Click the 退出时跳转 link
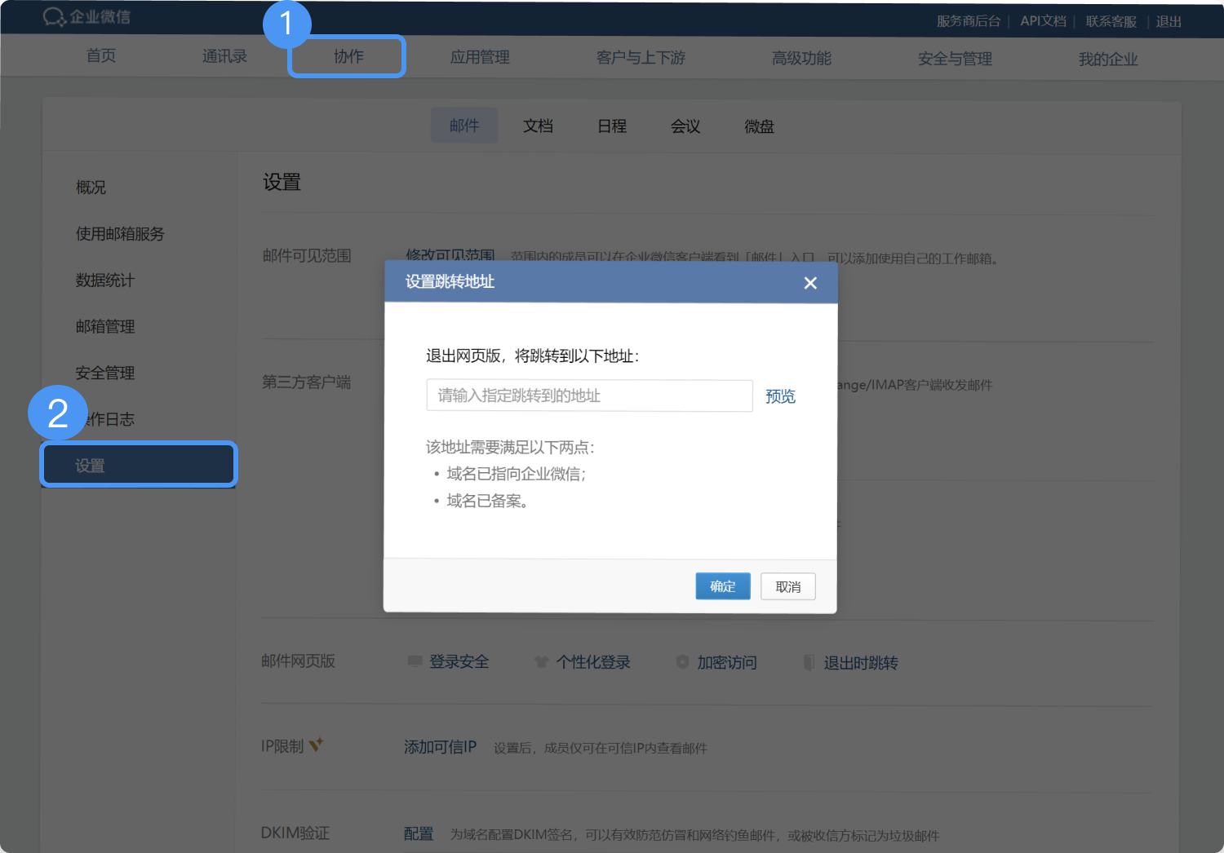This screenshot has width=1224, height=853. 861,663
